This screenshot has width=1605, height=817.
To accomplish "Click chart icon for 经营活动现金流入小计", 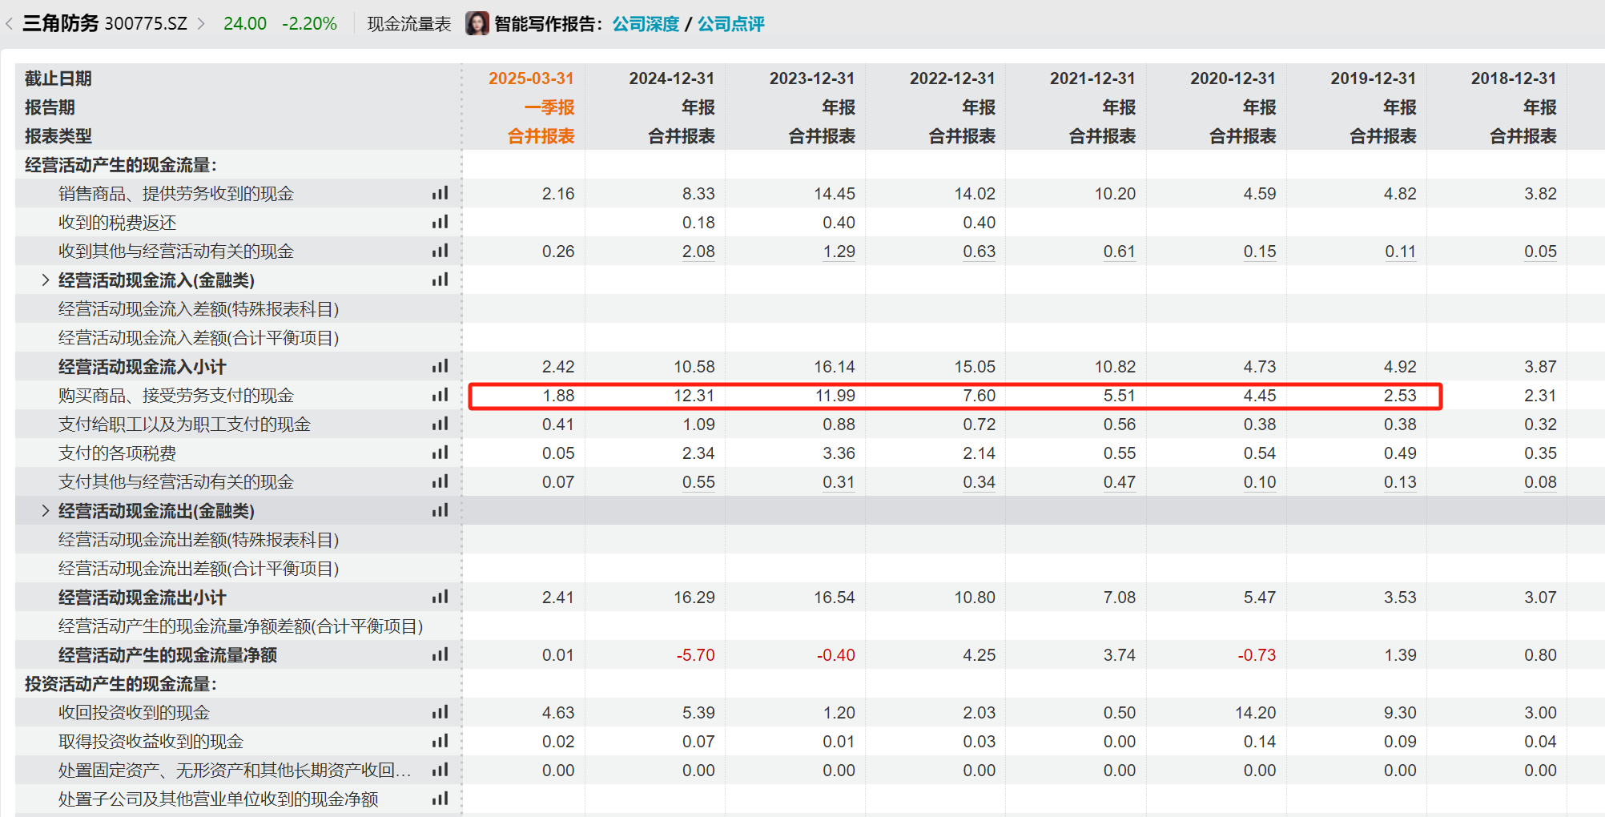I will point(440,366).
